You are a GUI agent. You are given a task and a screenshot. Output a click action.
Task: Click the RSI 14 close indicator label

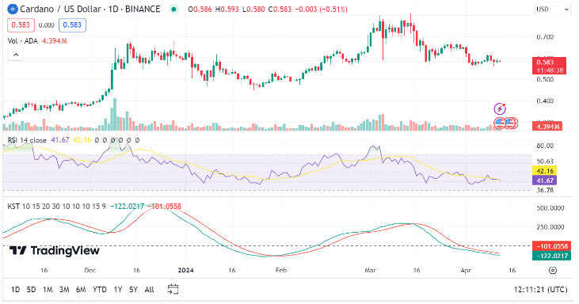coord(27,140)
